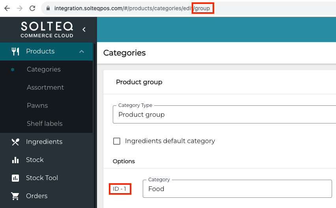This screenshot has width=336, height=208.
Task: Click the browser forward arrow
Action: [19, 8]
